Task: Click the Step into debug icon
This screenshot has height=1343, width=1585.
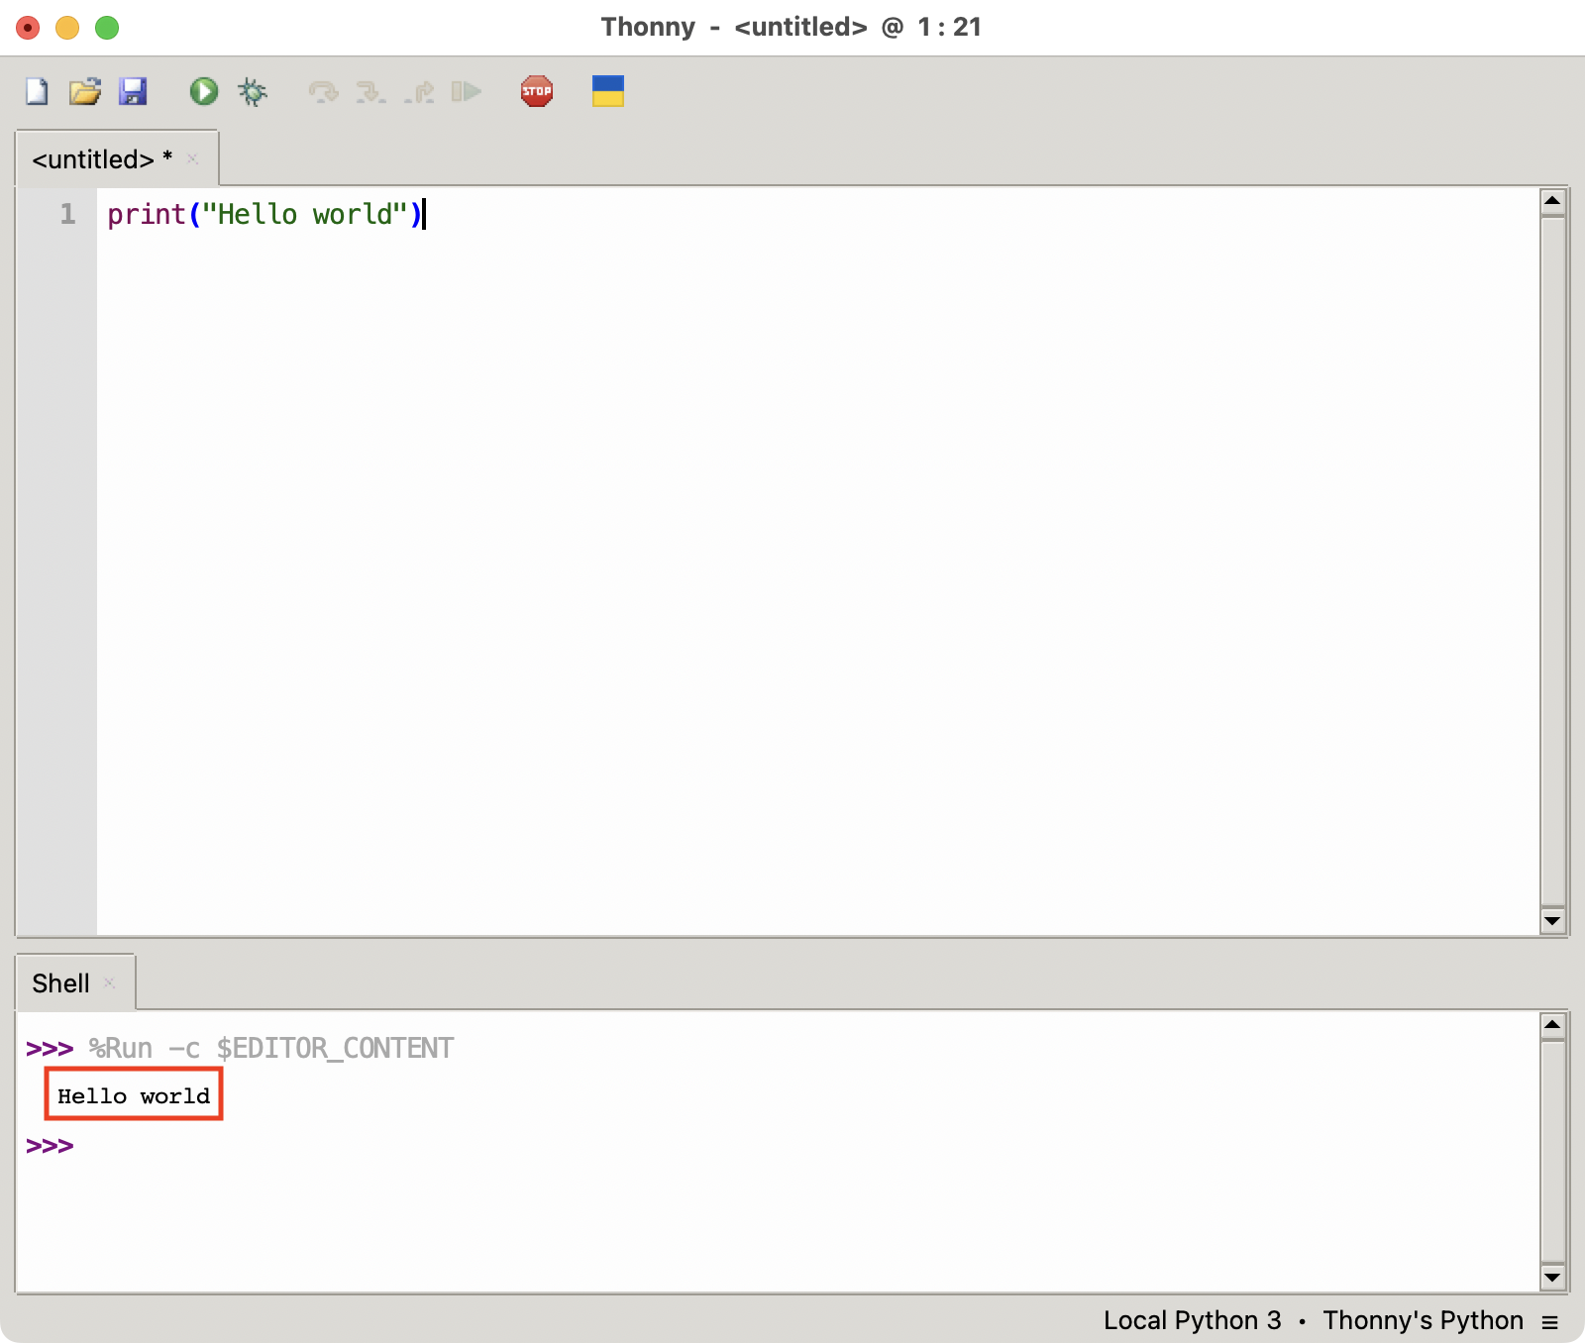Action: tap(370, 92)
